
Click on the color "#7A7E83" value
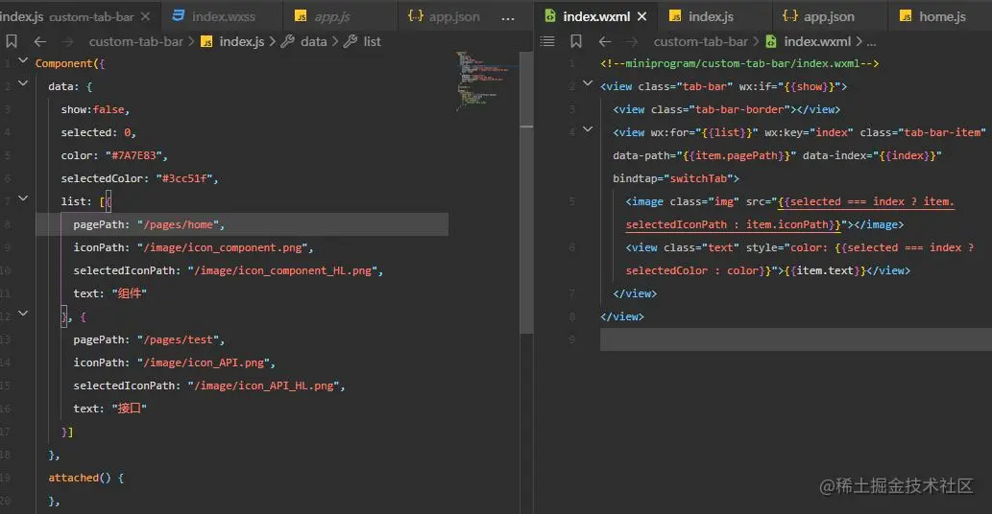point(136,155)
